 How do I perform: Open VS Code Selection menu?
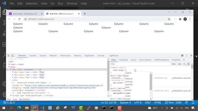32,3
